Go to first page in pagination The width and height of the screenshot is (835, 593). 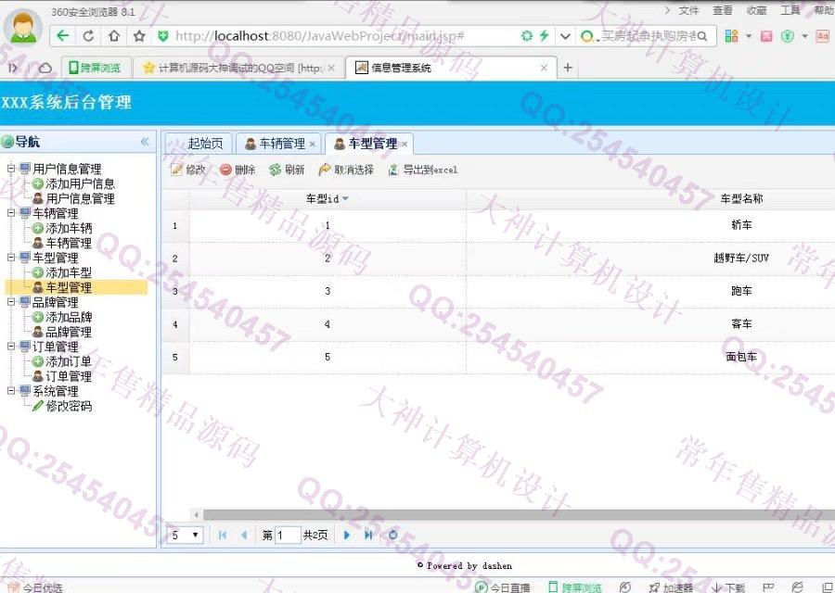point(223,535)
